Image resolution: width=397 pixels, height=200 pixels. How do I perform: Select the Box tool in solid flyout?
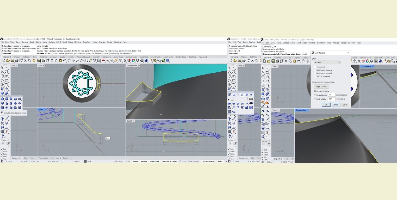pos(2,99)
